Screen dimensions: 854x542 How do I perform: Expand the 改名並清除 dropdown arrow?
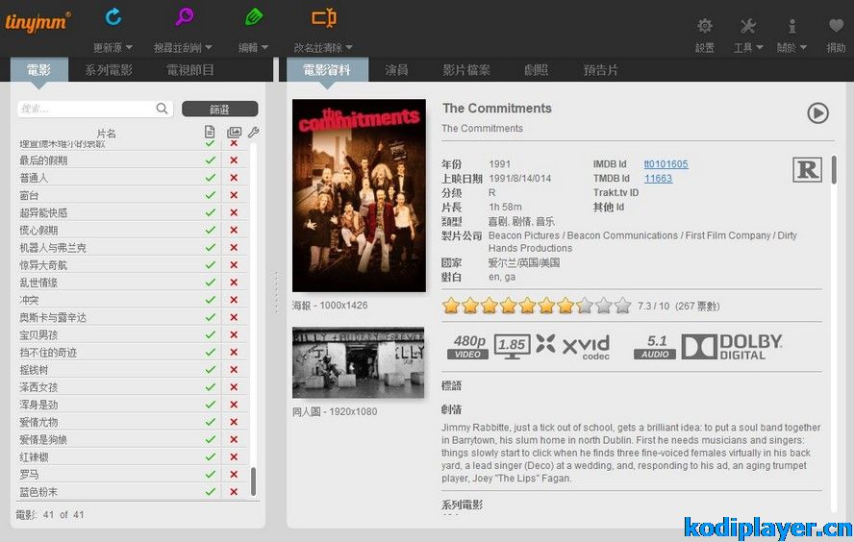point(349,48)
